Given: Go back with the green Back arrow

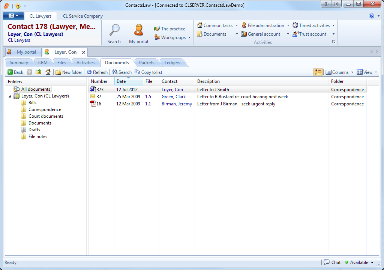Looking at the screenshot, I should click(x=15, y=72).
